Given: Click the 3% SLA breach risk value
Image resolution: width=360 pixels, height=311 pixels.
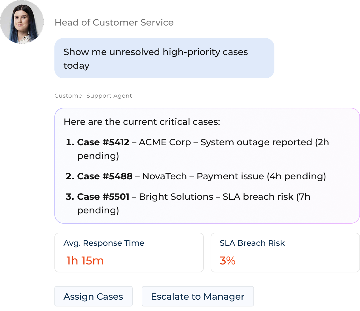Looking at the screenshot, I should pos(227,260).
